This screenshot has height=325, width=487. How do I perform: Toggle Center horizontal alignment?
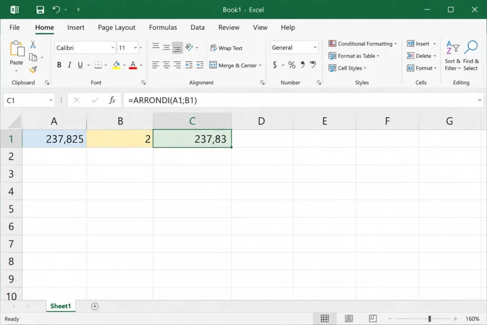click(x=166, y=65)
